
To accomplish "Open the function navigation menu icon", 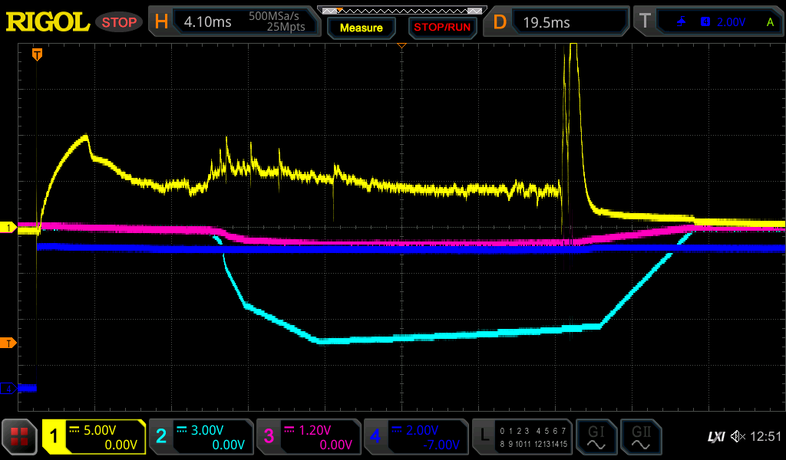I will click(20, 437).
